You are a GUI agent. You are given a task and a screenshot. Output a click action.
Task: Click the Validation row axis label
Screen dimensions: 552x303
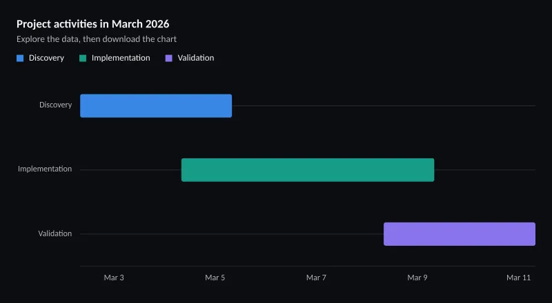(x=55, y=233)
